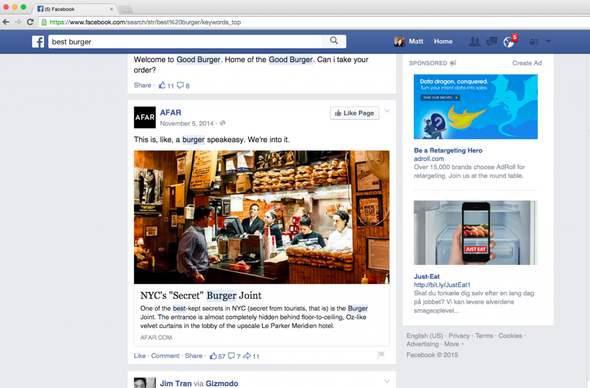
Task: Like the AFAR post
Action: 139,356
